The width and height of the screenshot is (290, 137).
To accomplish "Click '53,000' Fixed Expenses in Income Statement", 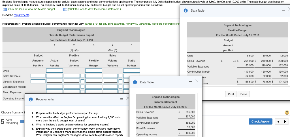I will pos(191,127).
